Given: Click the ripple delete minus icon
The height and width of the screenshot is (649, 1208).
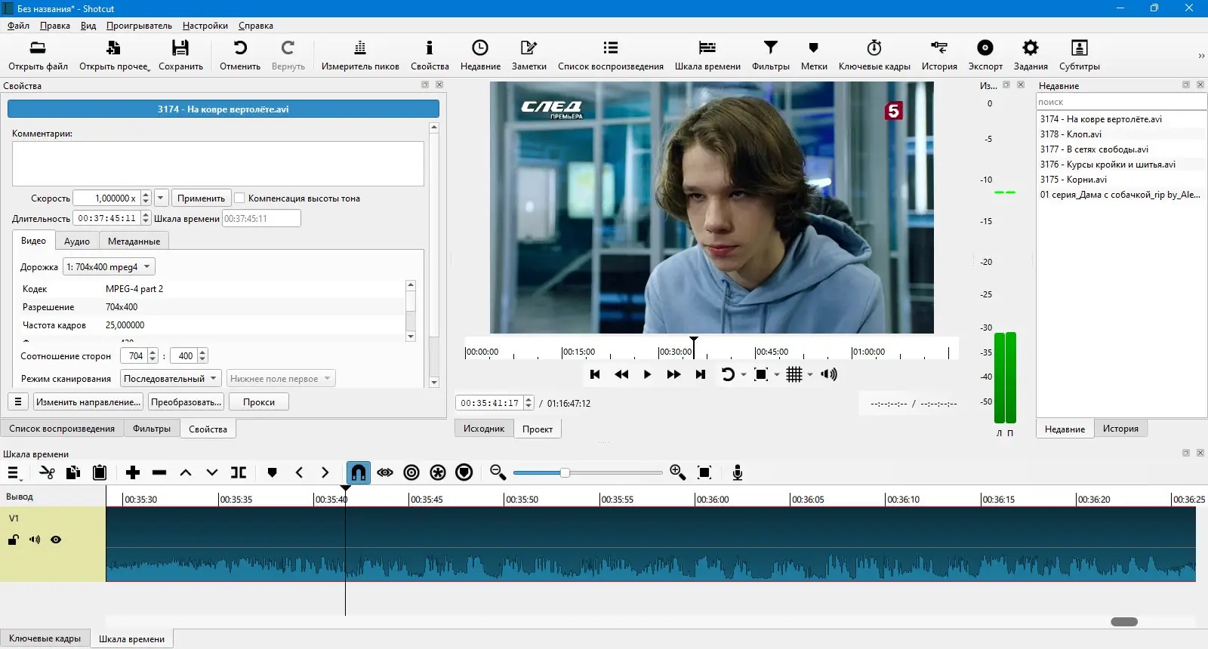Looking at the screenshot, I should [159, 472].
